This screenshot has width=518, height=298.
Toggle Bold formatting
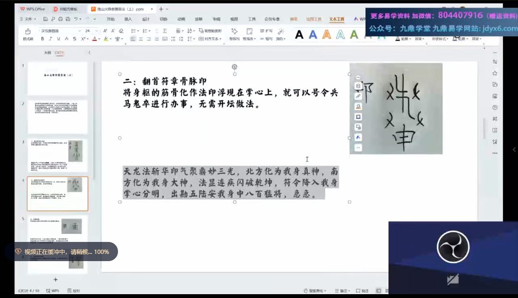click(x=43, y=39)
